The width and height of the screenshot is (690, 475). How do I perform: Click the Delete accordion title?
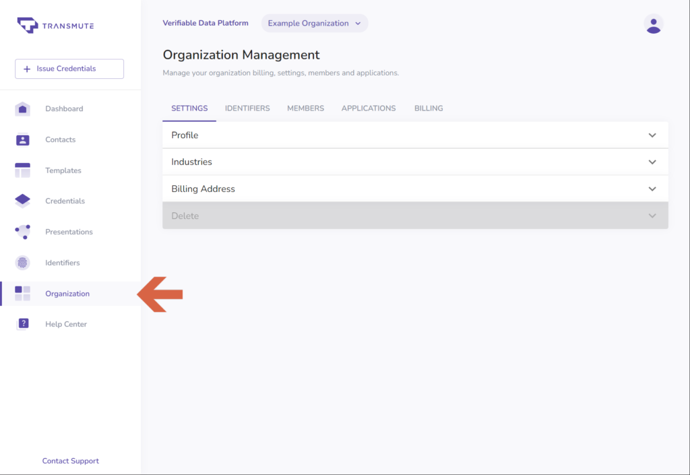pos(185,216)
